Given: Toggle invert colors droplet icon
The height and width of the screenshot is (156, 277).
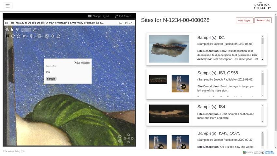Looking at the screenshot, I should tap(53, 36).
